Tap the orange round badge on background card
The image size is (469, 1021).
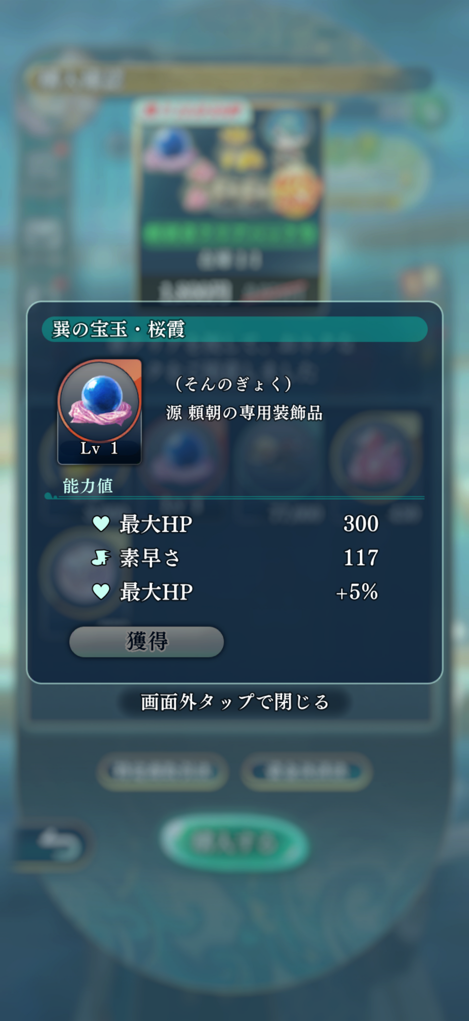tap(295, 192)
